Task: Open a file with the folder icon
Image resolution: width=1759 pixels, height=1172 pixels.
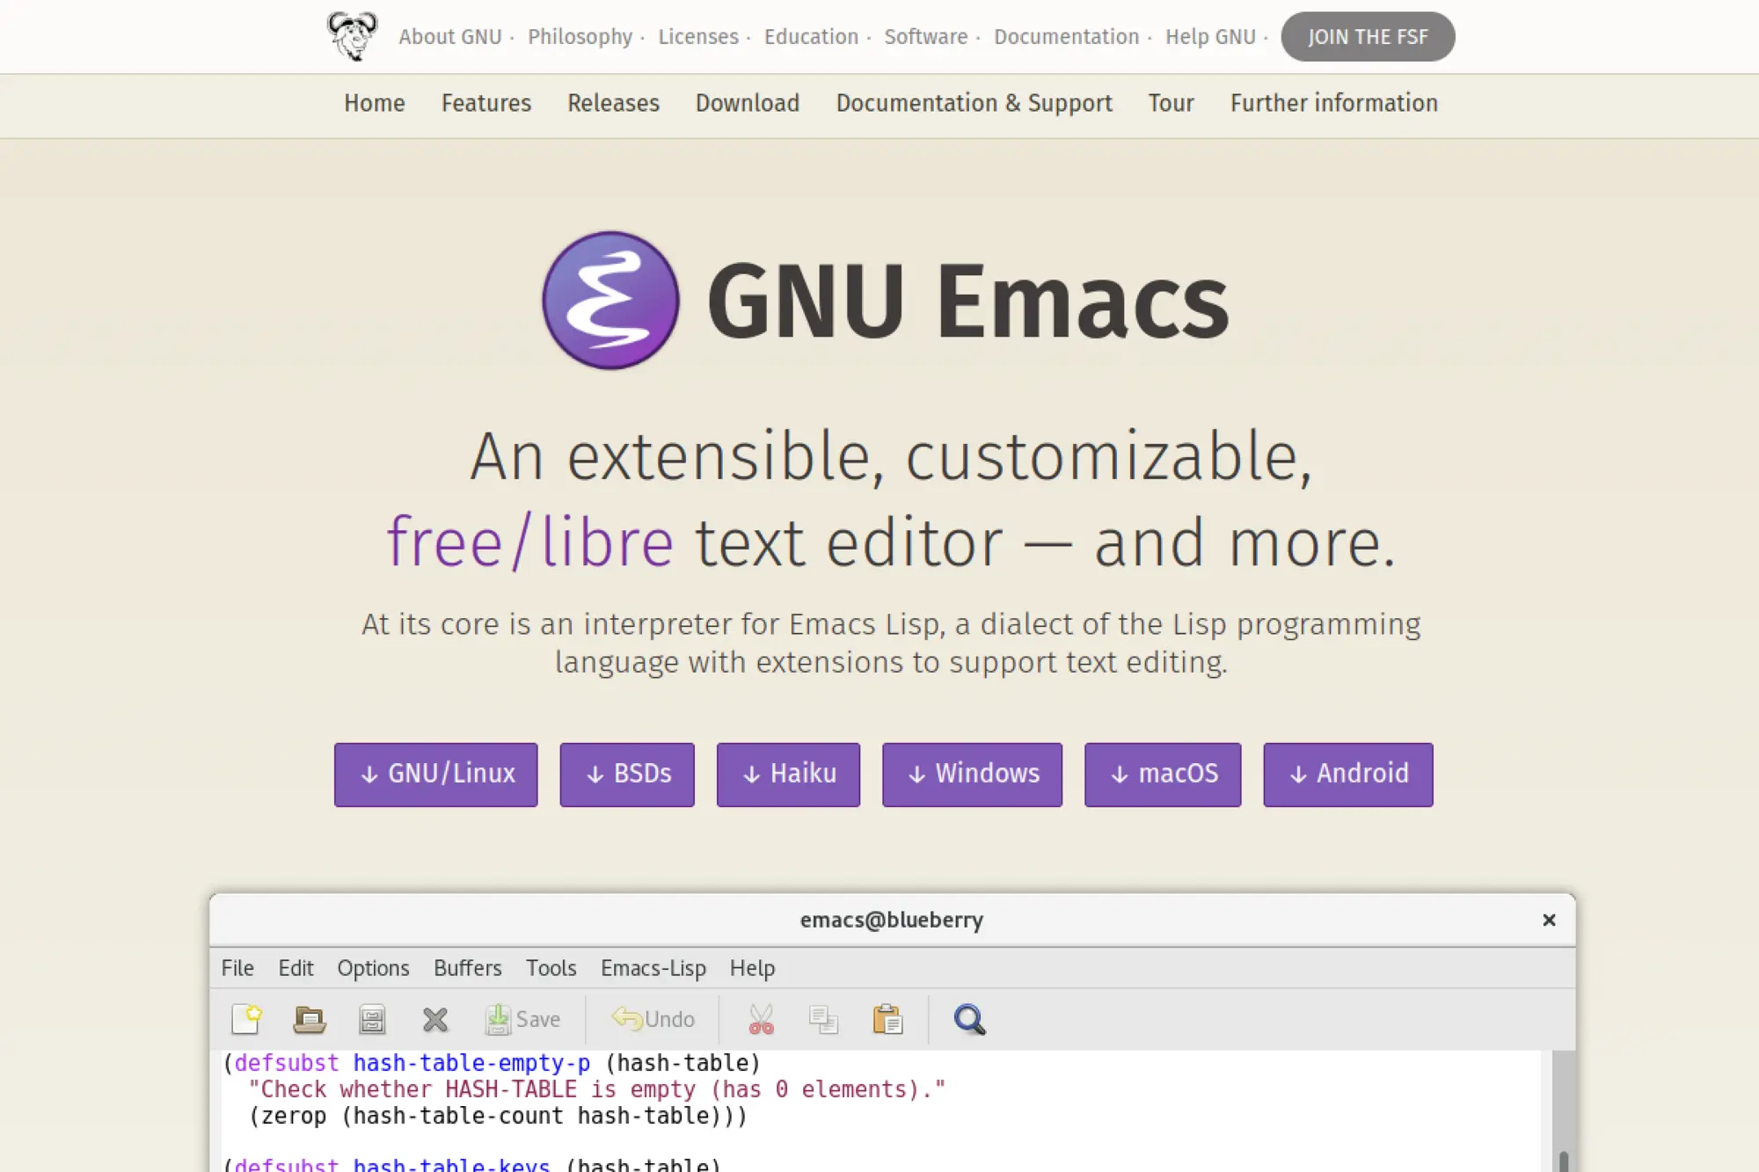Action: coord(310,1019)
